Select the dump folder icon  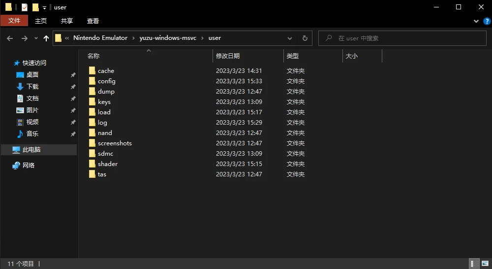92,92
